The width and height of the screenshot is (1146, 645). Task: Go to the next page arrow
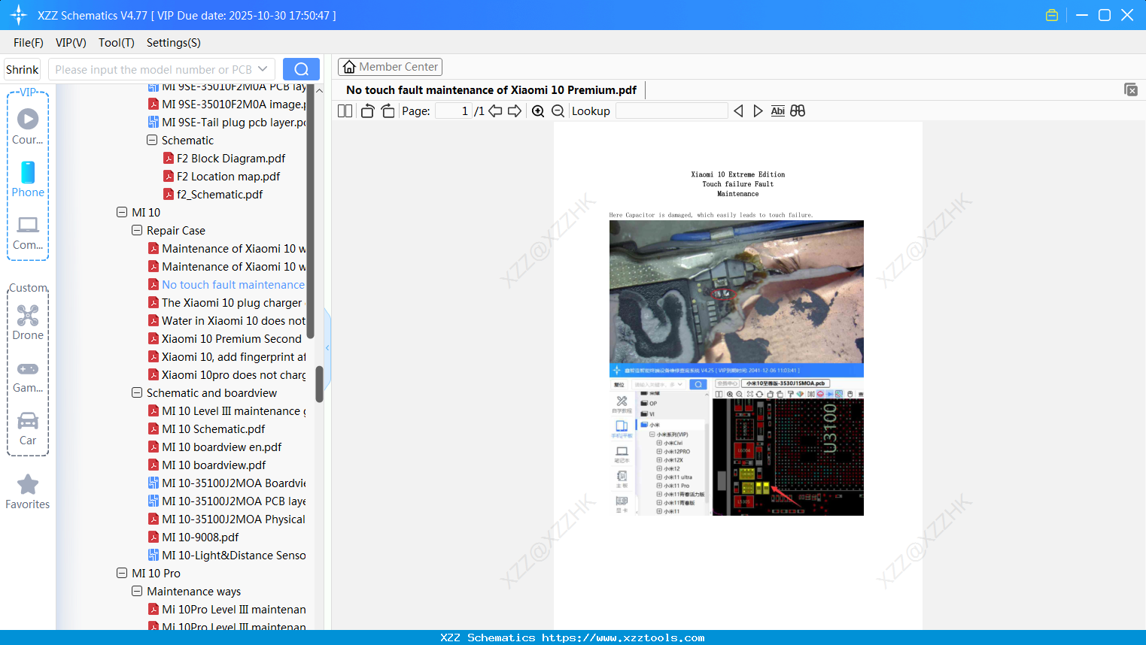[x=515, y=111]
